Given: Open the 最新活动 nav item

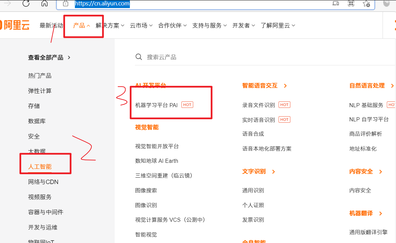Looking at the screenshot, I should pyautogui.click(x=51, y=26).
